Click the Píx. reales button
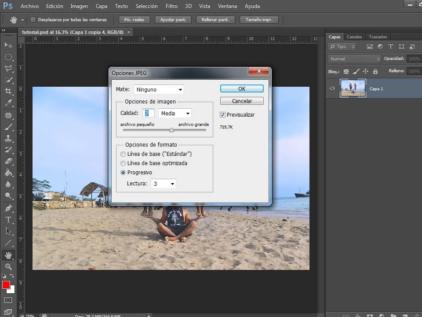Screen dimensions: 422x317 134,20
